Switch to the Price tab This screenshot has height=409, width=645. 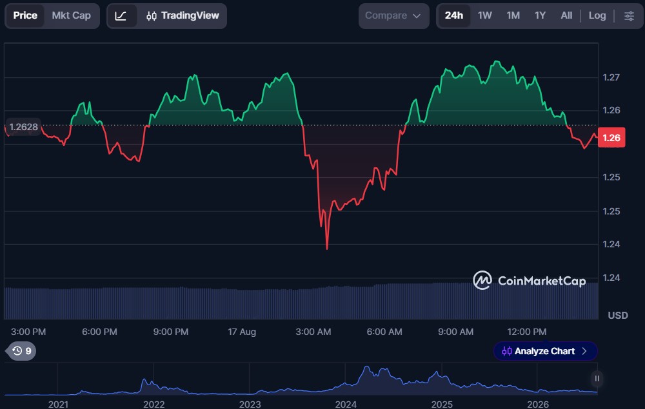coord(25,15)
